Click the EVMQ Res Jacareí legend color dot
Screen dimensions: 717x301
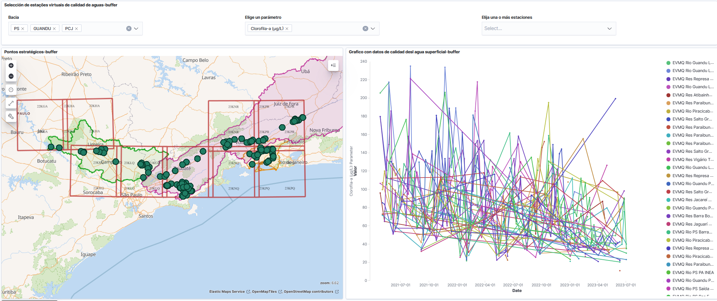669,200
